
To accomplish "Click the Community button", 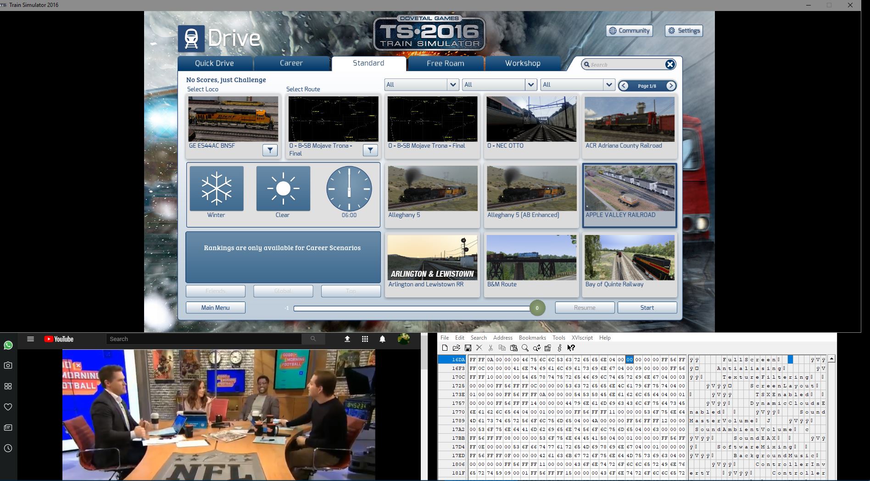I will coord(630,31).
